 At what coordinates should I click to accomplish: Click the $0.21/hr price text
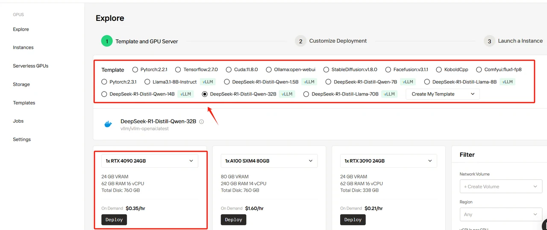coord(373,208)
